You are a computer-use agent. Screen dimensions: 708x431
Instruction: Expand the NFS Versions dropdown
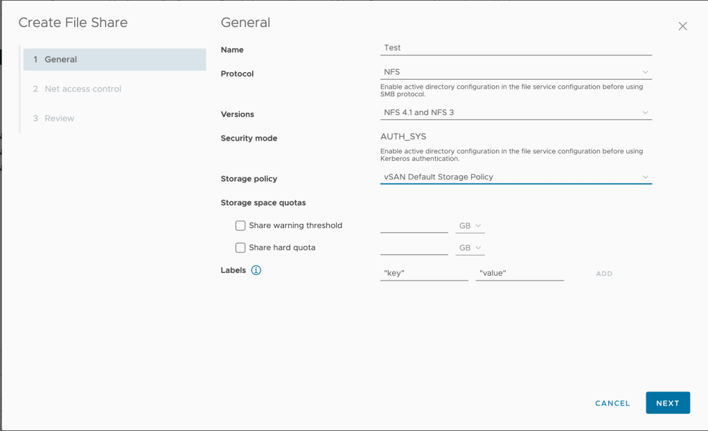coord(515,112)
